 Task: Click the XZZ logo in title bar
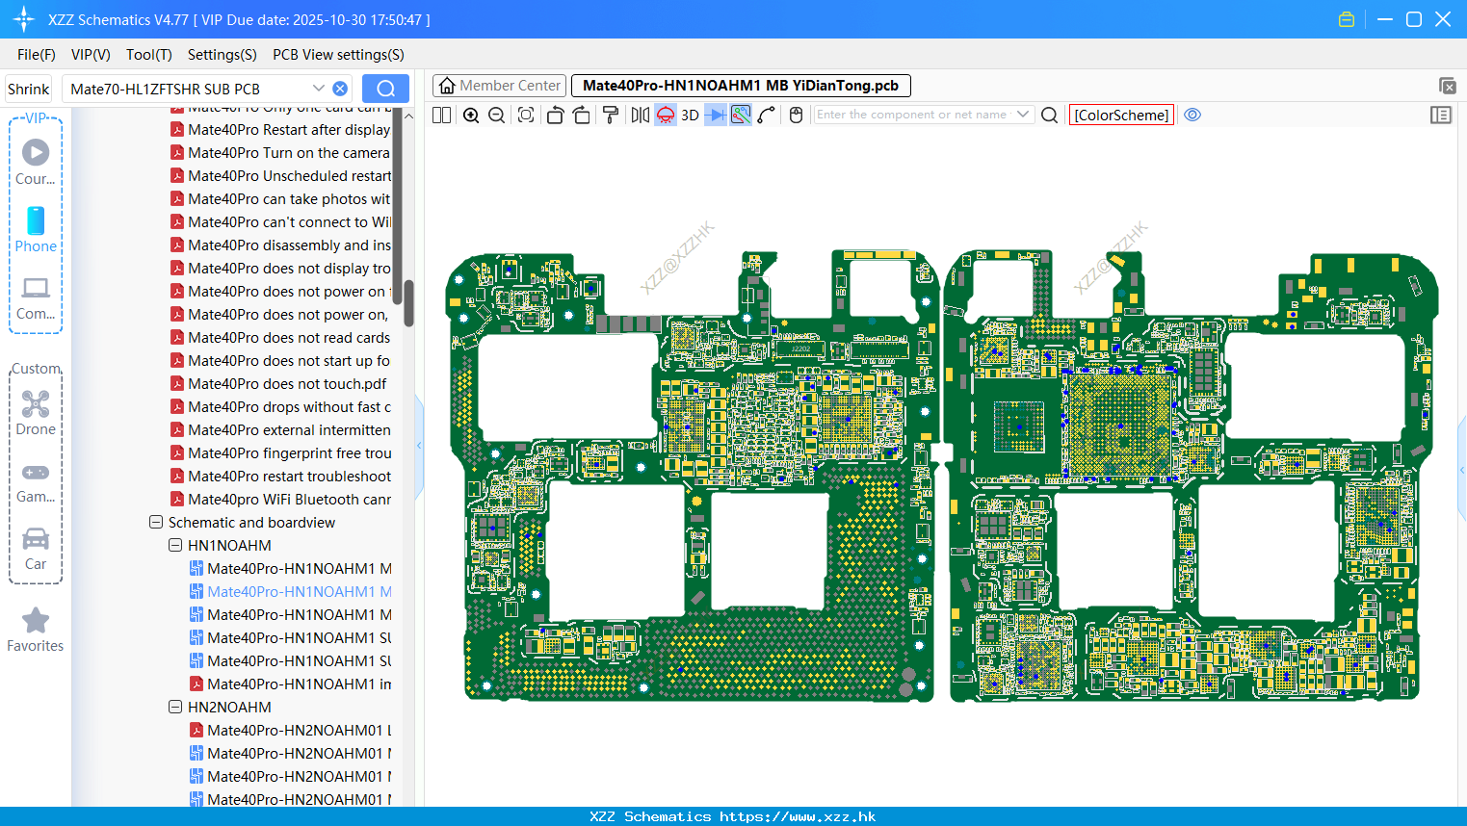[x=24, y=19]
